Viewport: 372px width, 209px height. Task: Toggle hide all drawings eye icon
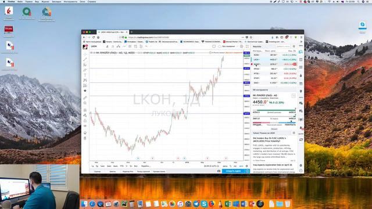click(85, 126)
